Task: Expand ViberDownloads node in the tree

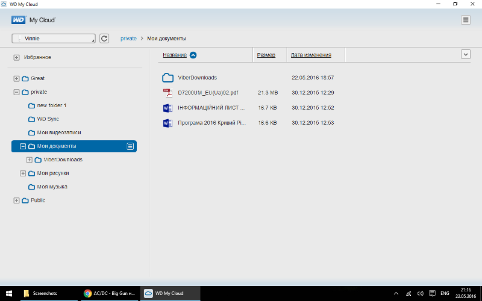Action: (x=29, y=160)
